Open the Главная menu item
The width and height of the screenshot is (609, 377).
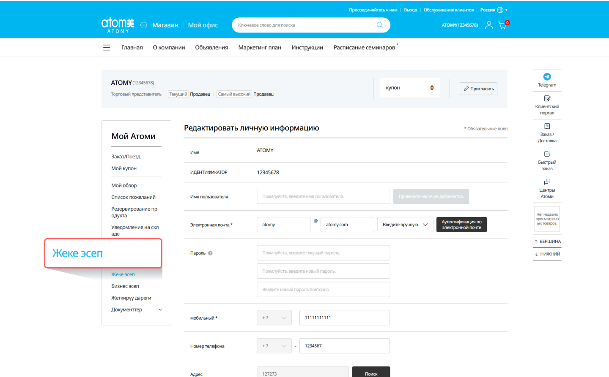(132, 48)
